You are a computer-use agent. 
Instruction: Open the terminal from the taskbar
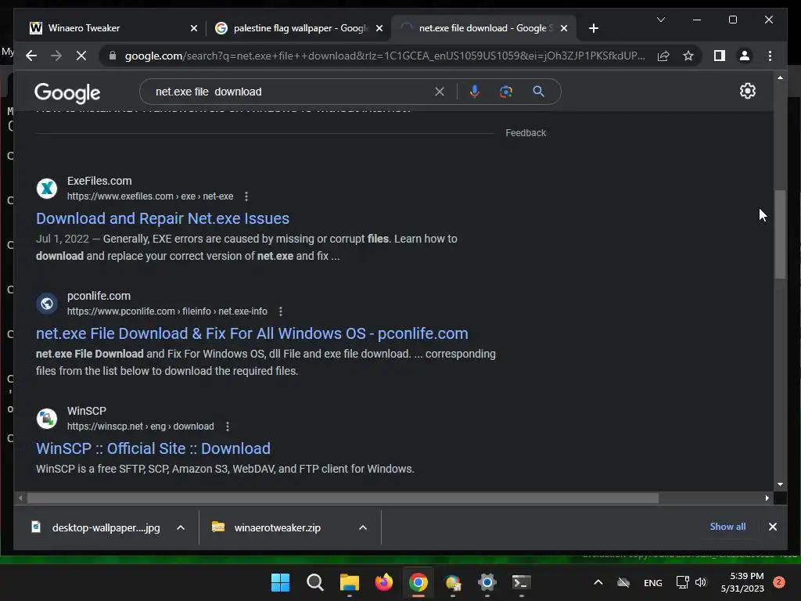(x=522, y=582)
